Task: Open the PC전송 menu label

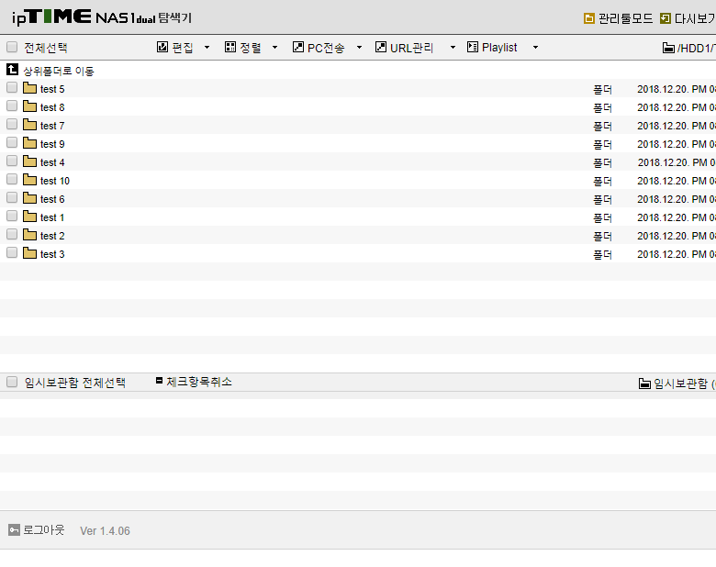Action: pyautogui.click(x=326, y=48)
